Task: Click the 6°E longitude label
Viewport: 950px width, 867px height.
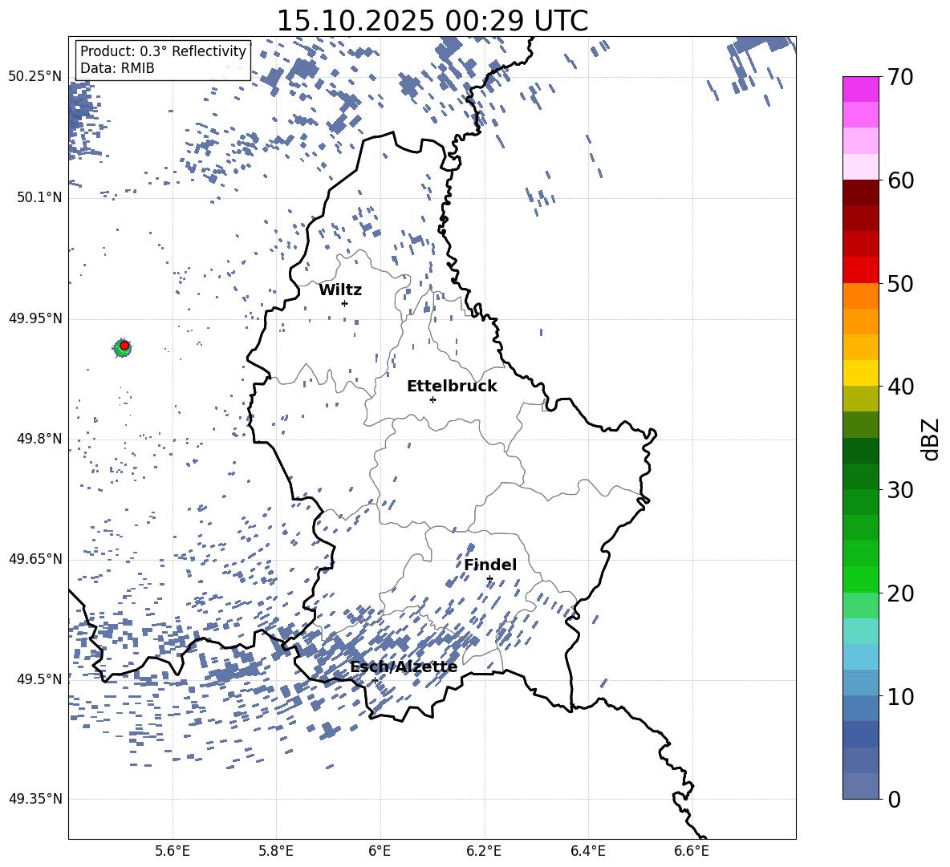Action: (380, 851)
